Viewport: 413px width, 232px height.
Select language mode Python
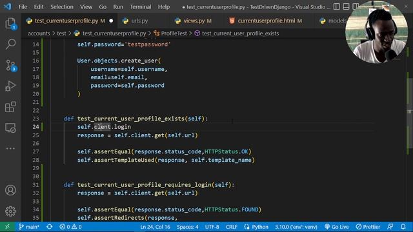point(256,227)
